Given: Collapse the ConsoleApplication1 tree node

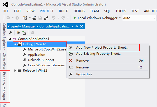Looking at the screenshot, I should point(10,39).
